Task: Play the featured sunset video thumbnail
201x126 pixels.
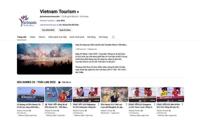Action: 45,59
